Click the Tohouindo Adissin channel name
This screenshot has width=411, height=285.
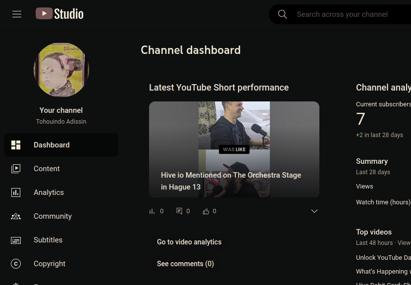click(61, 122)
